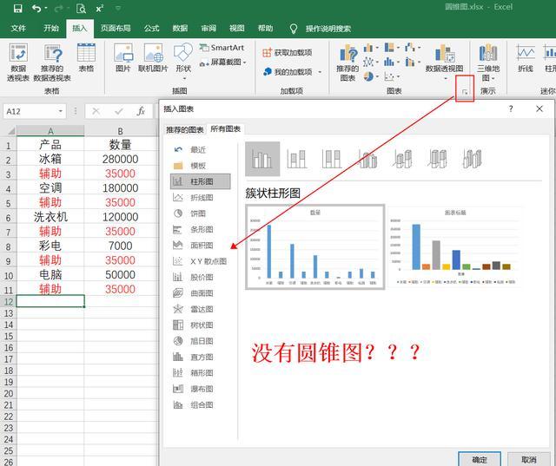Screen dimensions: 556x466
Task: Select the multicolored column chart preview
Action: (x=455, y=247)
